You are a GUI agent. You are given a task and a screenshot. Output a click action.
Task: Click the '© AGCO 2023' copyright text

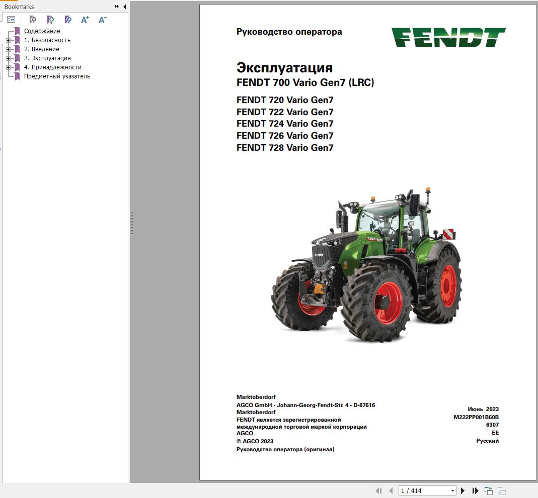pyautogui.click(x=255, y=441)
